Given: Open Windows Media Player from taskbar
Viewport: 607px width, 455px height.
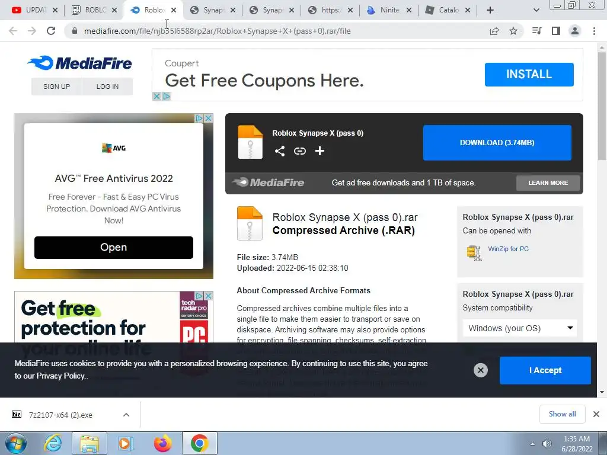Looking at the screenshot, I should tap(126, 443).
